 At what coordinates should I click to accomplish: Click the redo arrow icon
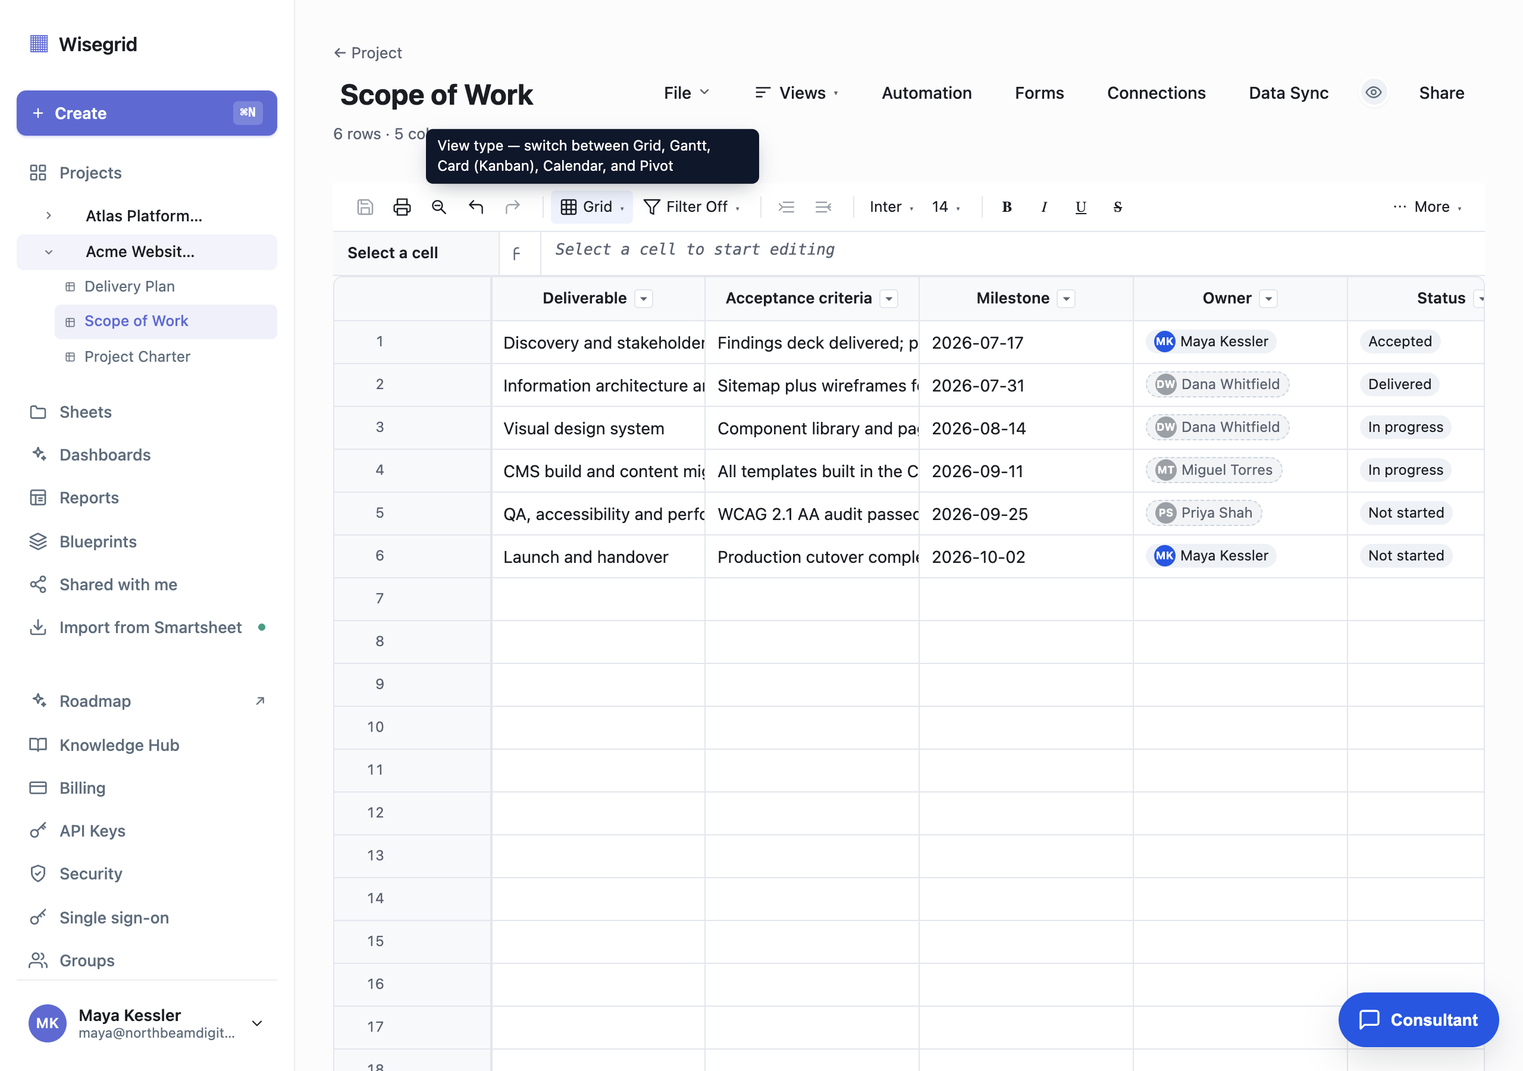[x=512, y=207]
